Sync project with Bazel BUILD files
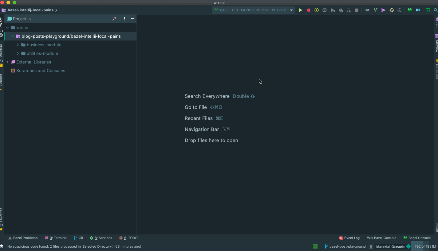438x251 pixels. click(410, 10)
